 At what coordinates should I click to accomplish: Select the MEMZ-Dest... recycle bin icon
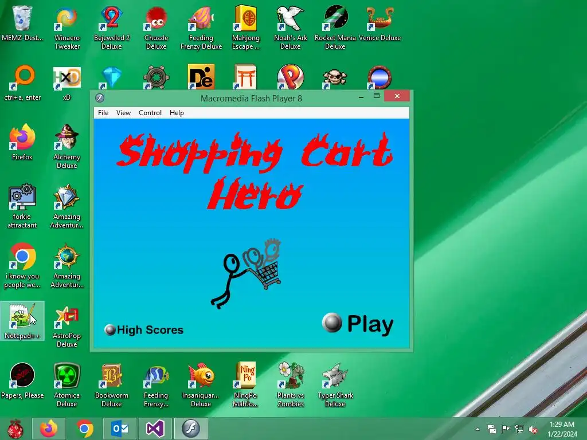click(22, 23)
